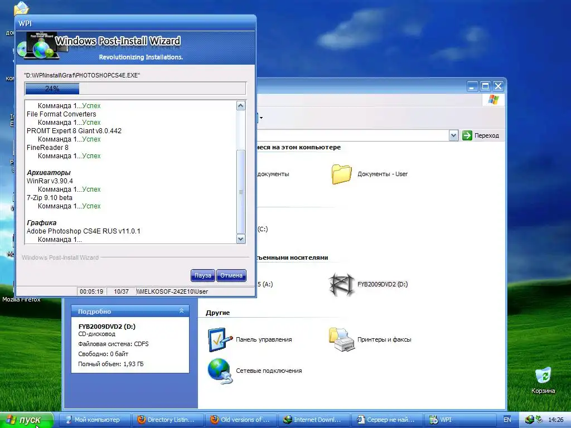Click the 10/37 progress counter in status bar
Image resolution: width=571 pixels, height=428 pixels.
121,291
